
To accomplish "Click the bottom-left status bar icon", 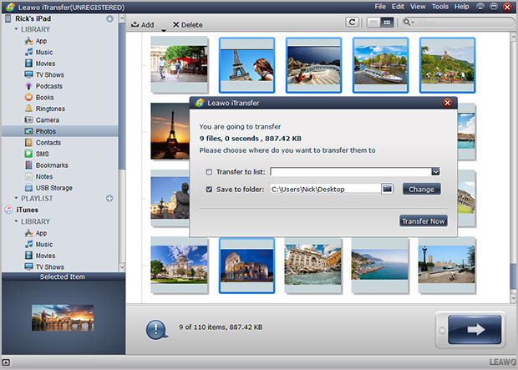I will click(6, 362).
